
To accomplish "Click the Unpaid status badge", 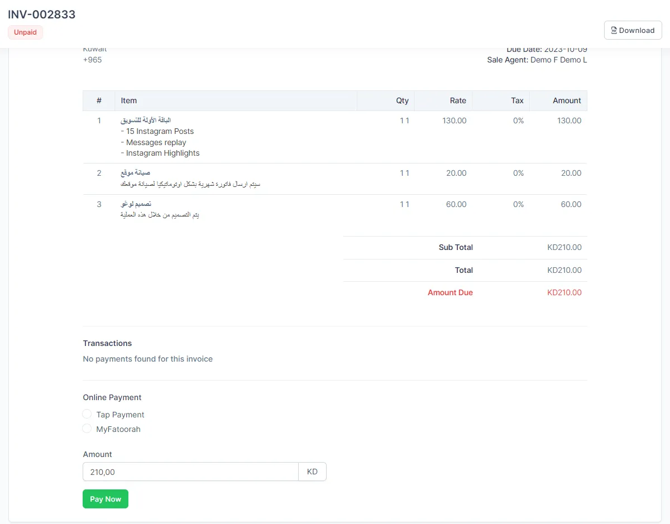I will pos(25,32).
